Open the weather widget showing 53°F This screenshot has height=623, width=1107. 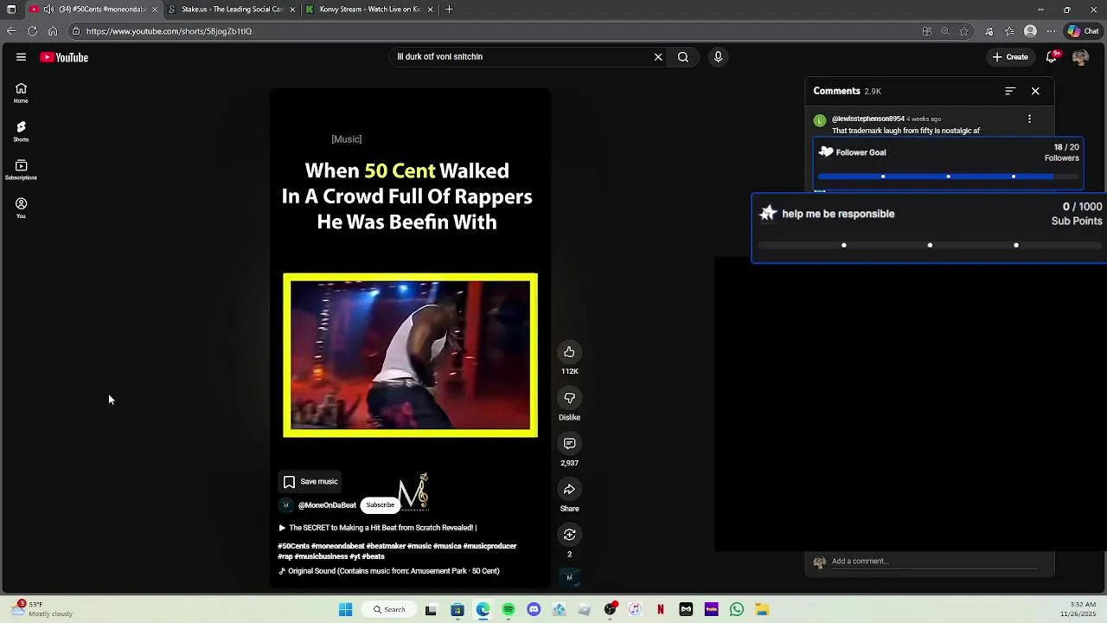tap(42, 609)
